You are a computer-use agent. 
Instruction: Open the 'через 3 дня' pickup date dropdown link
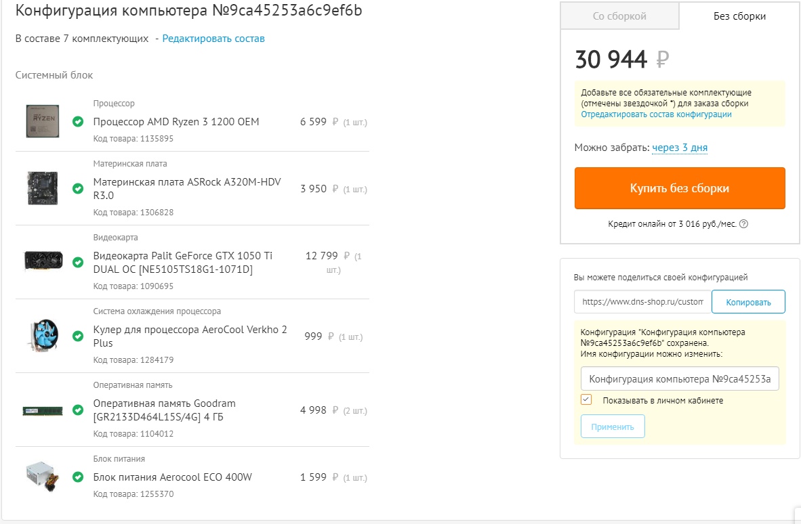[x=680, y=148]
